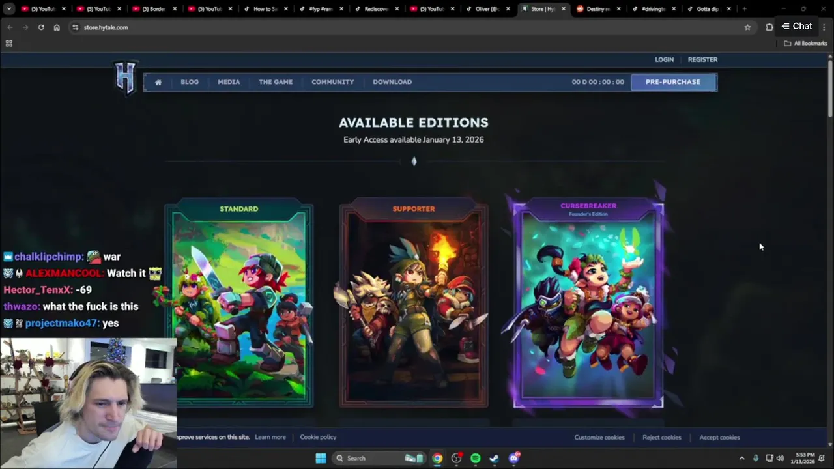Click the page vertical scrollbar thumb
This screenshot has width=834, height=469.
(x=830, y=89)
